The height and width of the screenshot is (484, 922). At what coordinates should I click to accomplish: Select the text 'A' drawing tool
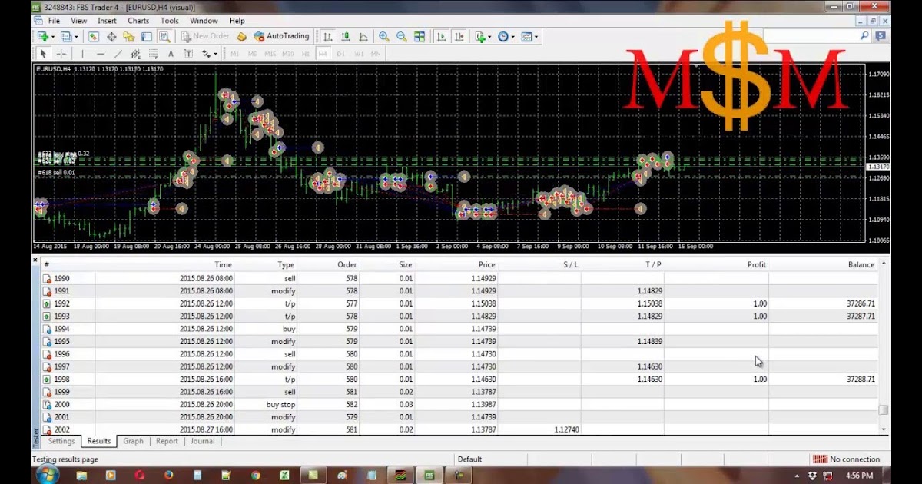tap(171, 54)
